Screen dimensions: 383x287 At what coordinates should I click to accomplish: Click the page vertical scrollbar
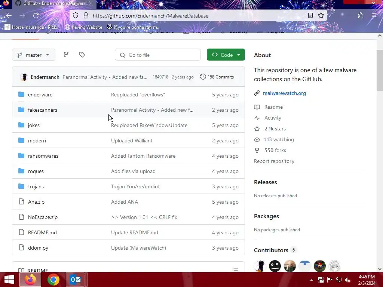(x=380, y=70)
